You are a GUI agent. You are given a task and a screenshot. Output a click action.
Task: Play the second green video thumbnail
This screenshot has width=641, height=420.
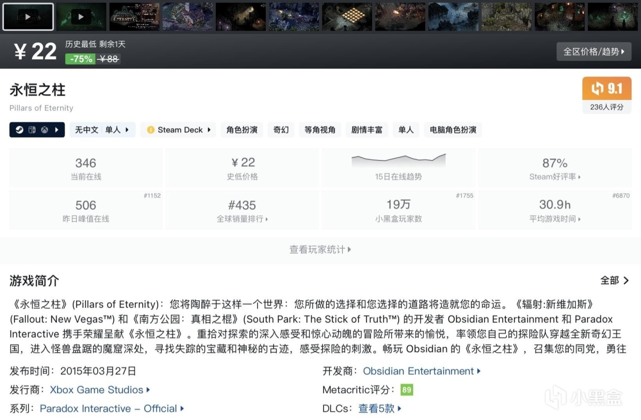pos(81,16)
